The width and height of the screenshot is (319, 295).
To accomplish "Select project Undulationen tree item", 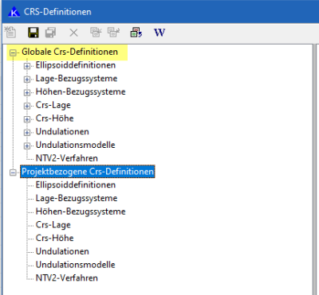I will (x=62, y=251).
